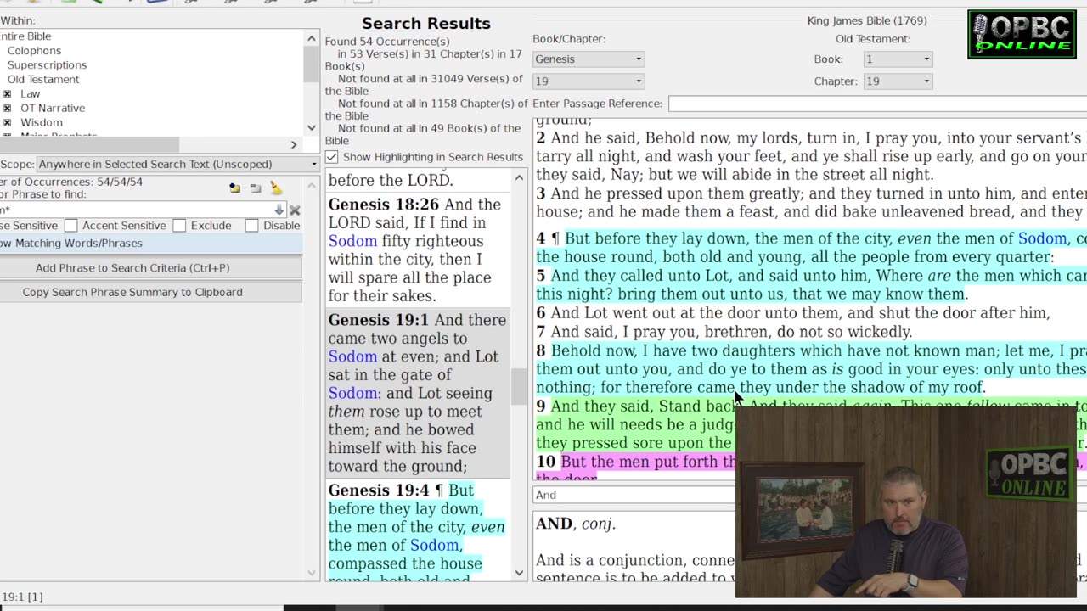The image size is (1087, 611).
Task: Click the OPBC Online logo
Action: coord(1022,34)
